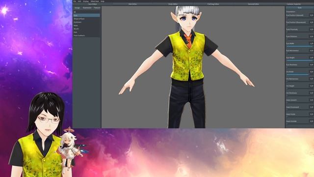Choose Mouth in the face parts list
The width and height of the screenshot is (314, 177).
(x=86, y=29)
